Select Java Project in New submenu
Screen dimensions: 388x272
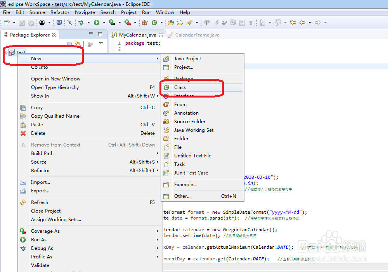[203, 59]
